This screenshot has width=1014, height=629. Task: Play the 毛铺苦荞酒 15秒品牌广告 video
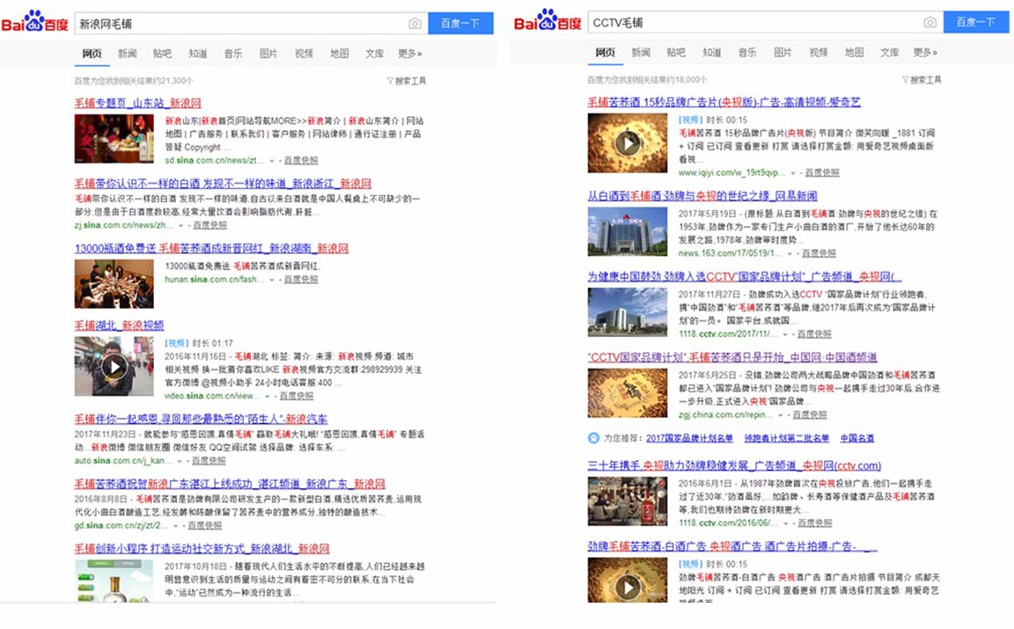point(628,142)
